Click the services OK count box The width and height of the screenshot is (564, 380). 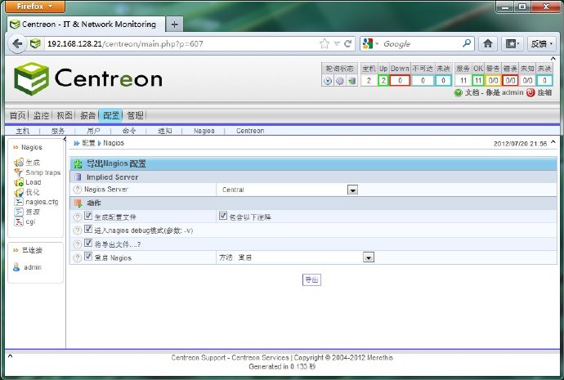478,81
